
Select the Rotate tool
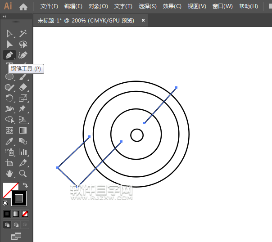[9, 98]
